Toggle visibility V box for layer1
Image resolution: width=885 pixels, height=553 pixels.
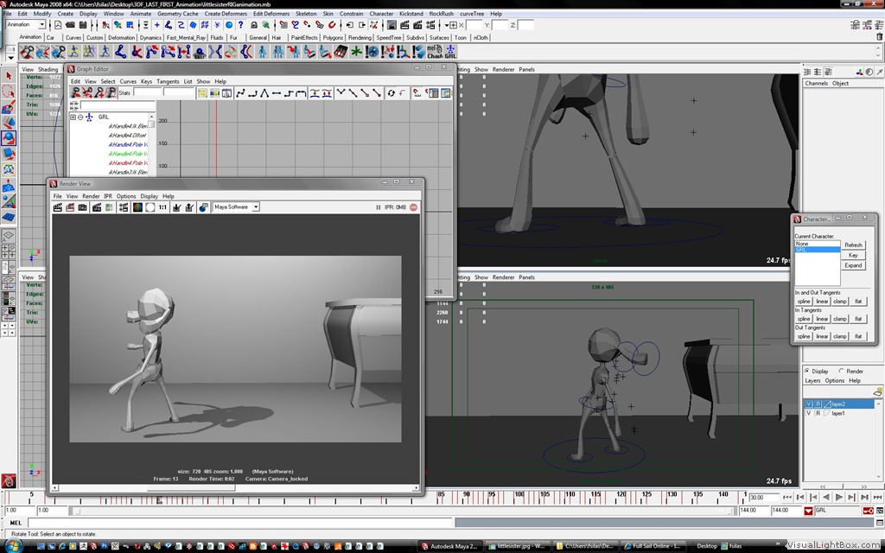point(809,413)
